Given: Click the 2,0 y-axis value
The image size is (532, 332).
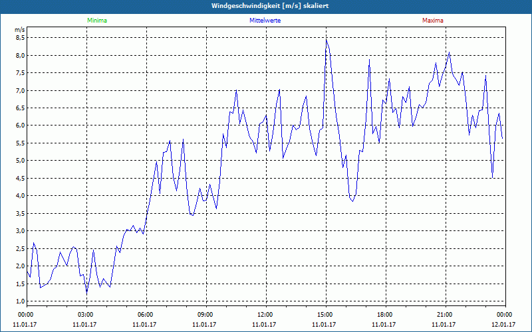Looking at the screenshot, I should (x=21, y=266).
